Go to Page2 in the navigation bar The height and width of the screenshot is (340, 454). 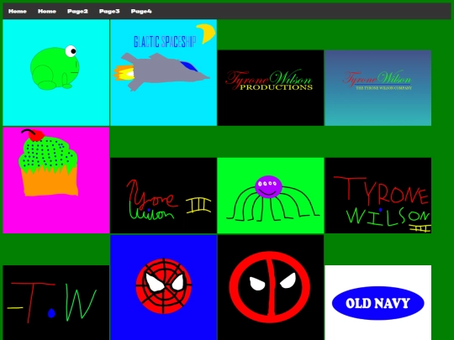tap(77, 11)
